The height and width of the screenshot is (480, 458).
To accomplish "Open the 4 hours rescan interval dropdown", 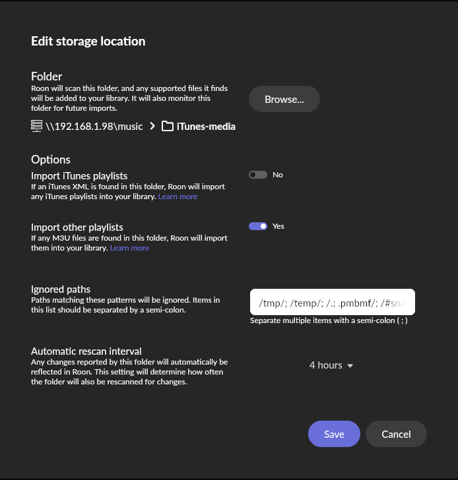I will tap(326, 365).
